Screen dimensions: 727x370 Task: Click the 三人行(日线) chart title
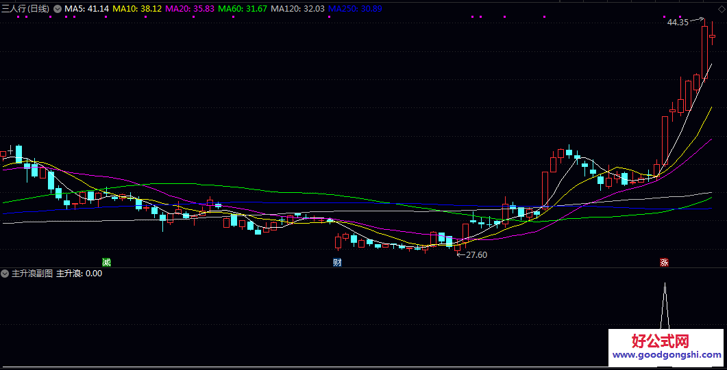coord(26,9)
